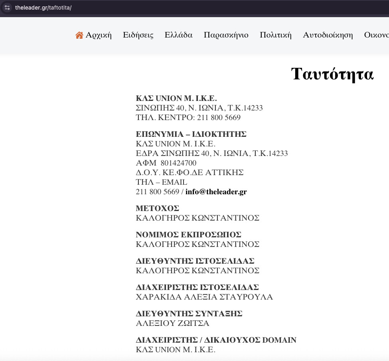This screenshot has height=361, width=389.
Task: Click the ΕΠΩΝΥΜΙΑ – ΙΔΙΟΚΤΗΤΗΣ heading
Action: 191,134
